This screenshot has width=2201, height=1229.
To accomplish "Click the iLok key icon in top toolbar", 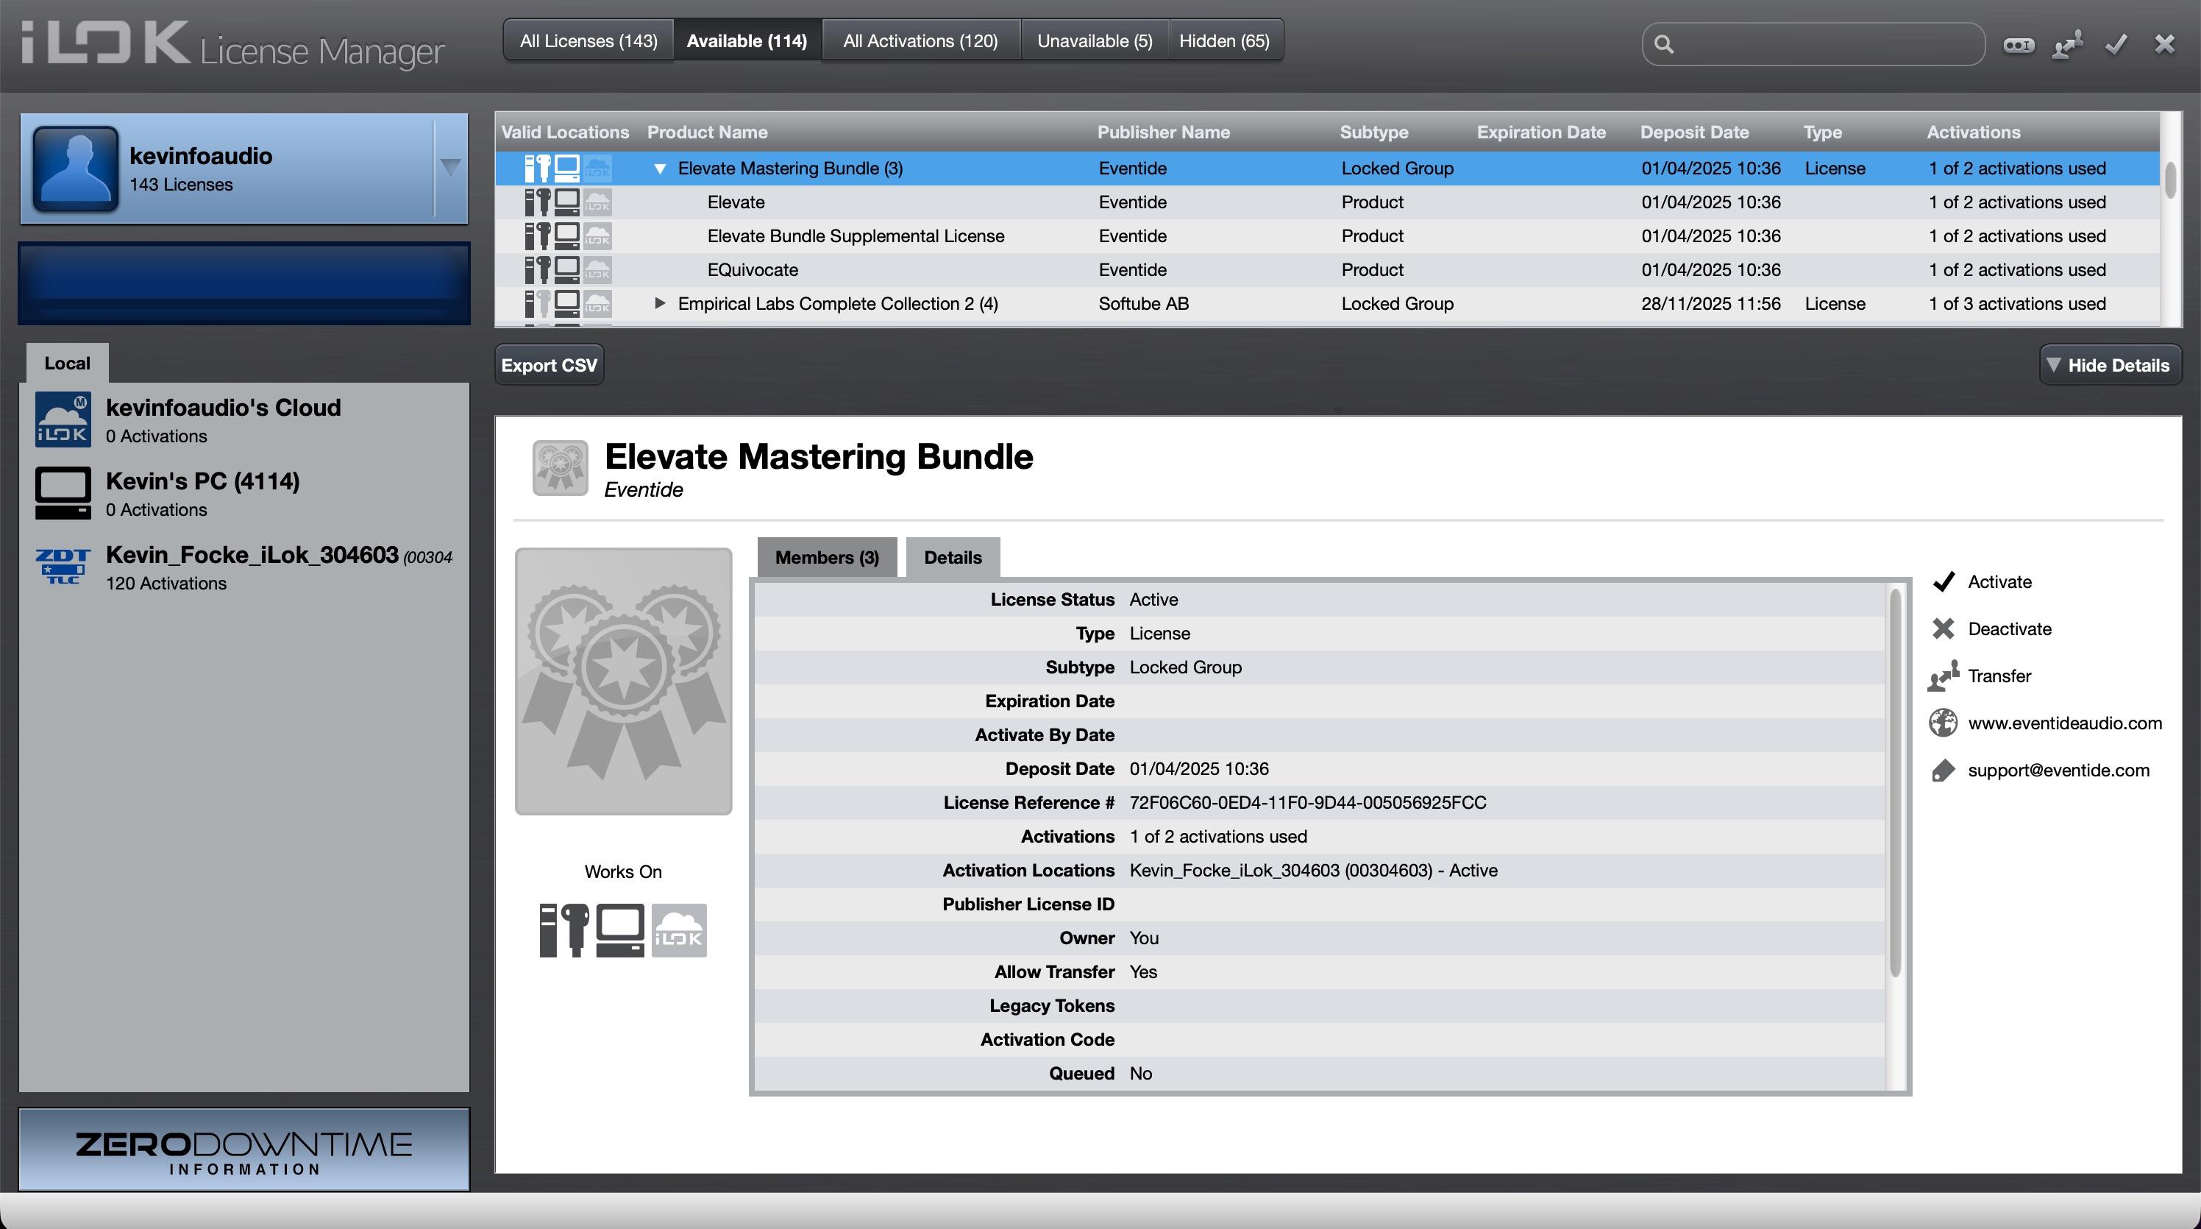I will [x=2018, y=44].
